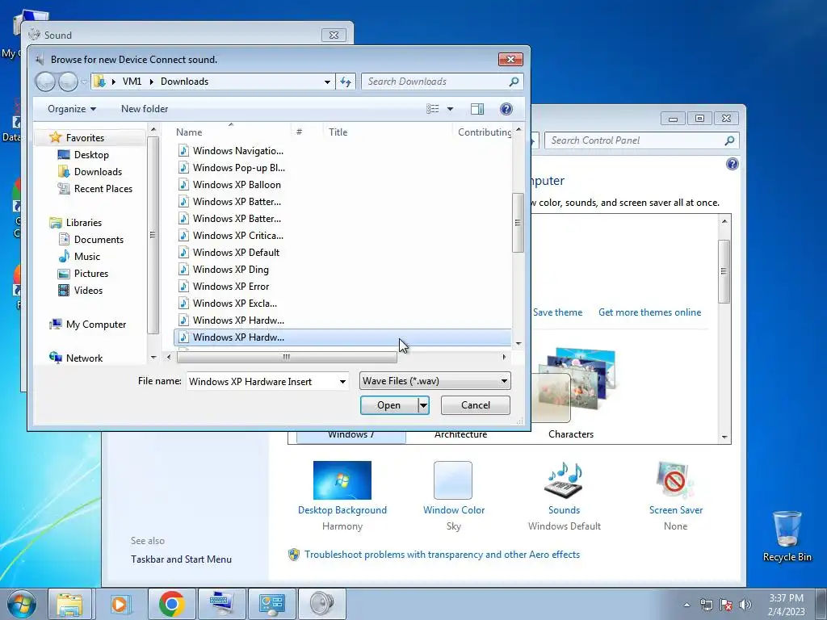Open Pictures library
Viewport: 827px width, 620px height.
(x=91, y=273)
